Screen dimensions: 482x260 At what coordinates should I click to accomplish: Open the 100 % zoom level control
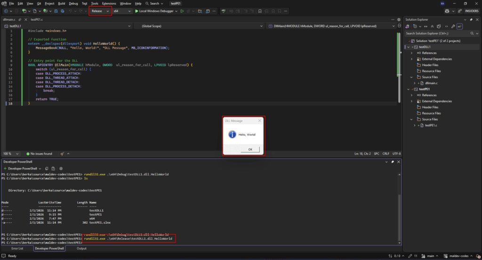[x=10, y=154]
